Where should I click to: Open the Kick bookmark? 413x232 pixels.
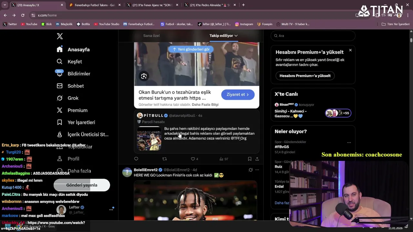point(46,24)
